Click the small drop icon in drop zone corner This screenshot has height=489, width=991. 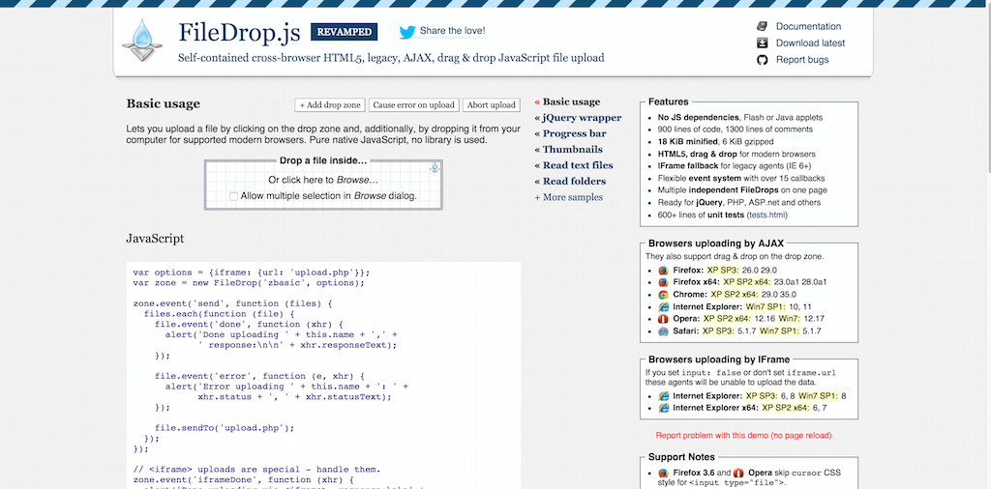[x=435, y=167]
